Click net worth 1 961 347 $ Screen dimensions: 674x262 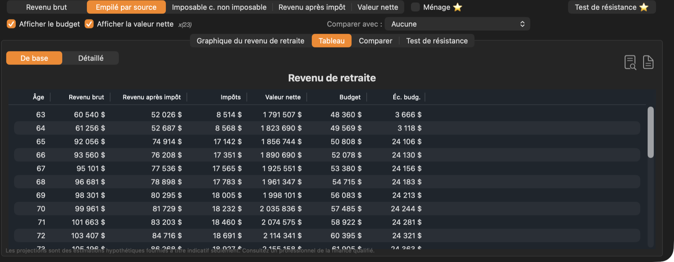point(282,182)
